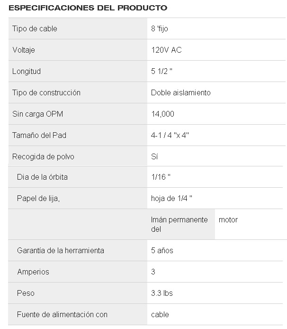Click the 'motor' text cell
The image size is (287, 329).
coord(228,220)
